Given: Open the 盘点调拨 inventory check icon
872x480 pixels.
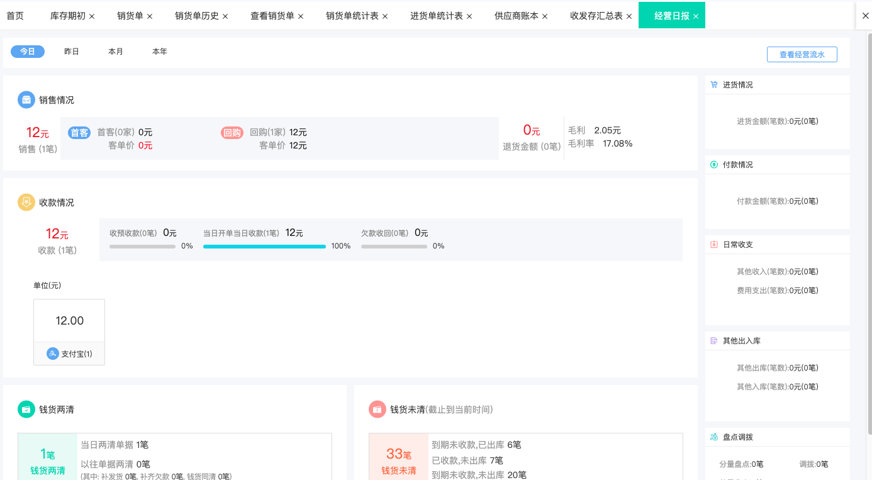Looking at the screenshot, I should click(x=713, y=436).
